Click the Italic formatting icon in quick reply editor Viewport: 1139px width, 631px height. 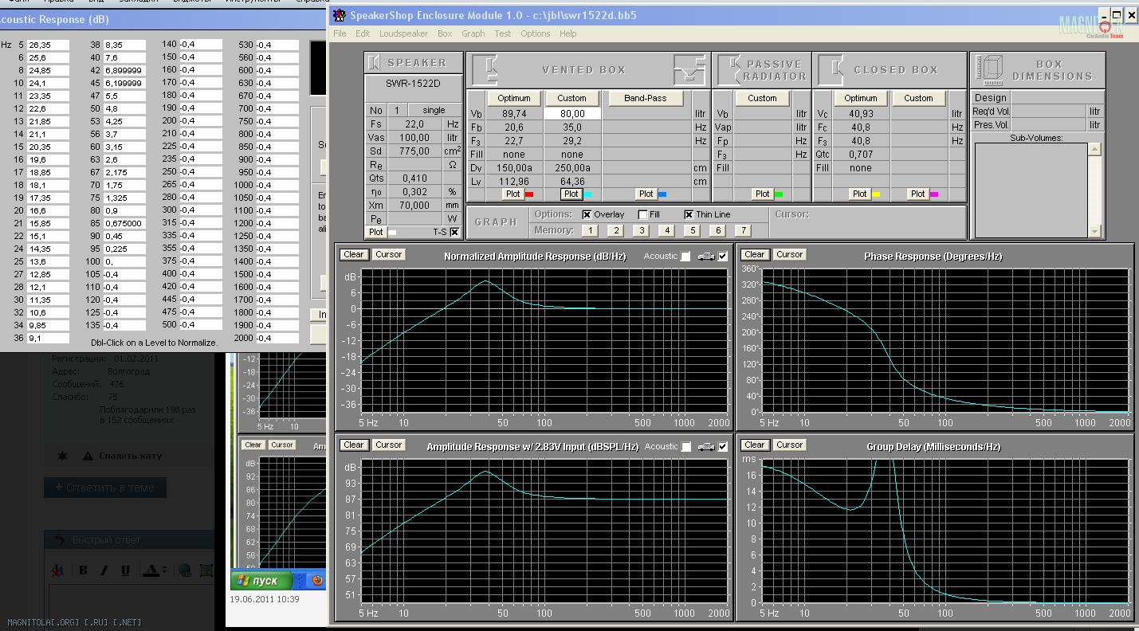pyautogui.click(x=104, y=570)
